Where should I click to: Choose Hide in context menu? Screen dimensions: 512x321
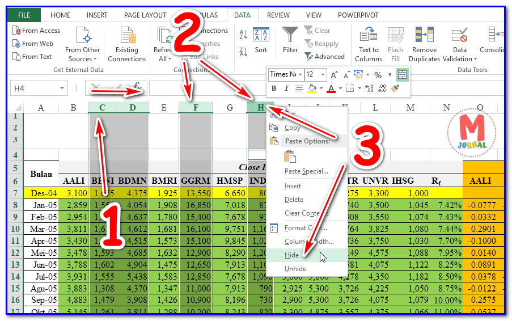click(x=307, y=255)
